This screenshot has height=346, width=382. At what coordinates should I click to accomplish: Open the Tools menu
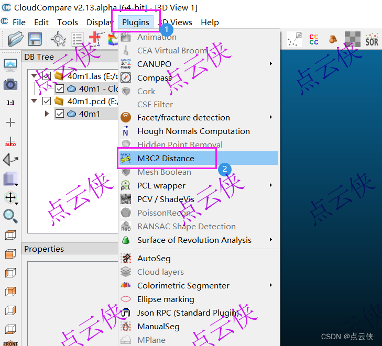tap(68, 23)
